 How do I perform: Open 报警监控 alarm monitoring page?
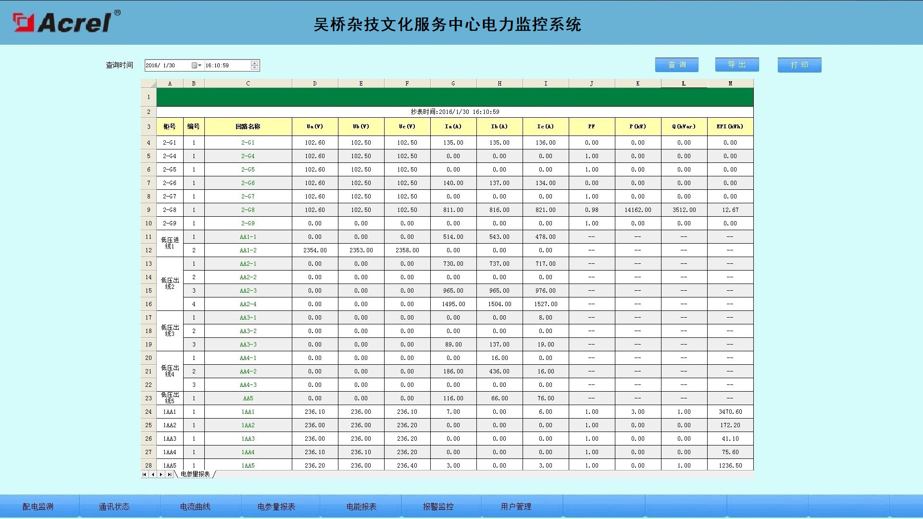(x=438, y=507)
